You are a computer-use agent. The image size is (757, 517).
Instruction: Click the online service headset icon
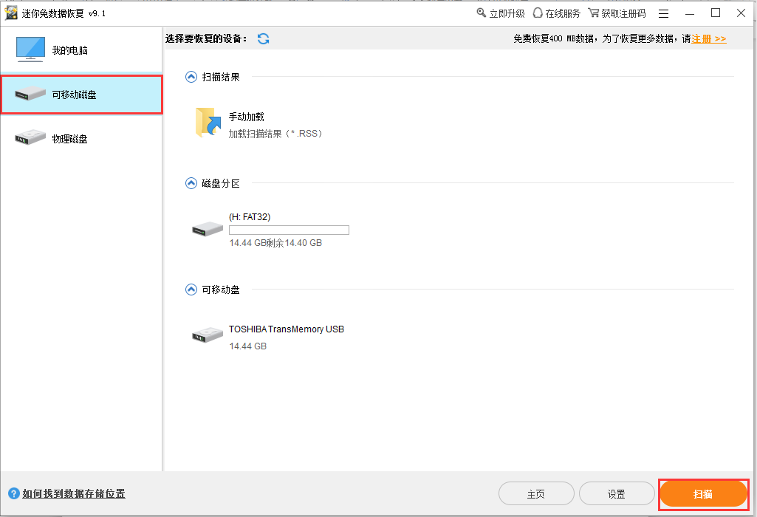tap(538, 13)
